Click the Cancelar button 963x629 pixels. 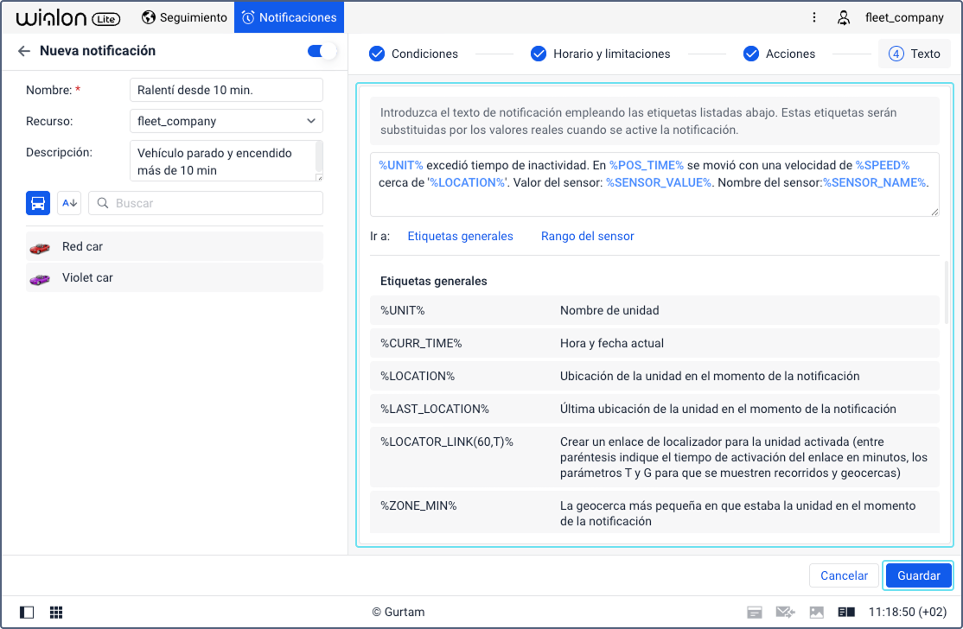tap(844, 575)
